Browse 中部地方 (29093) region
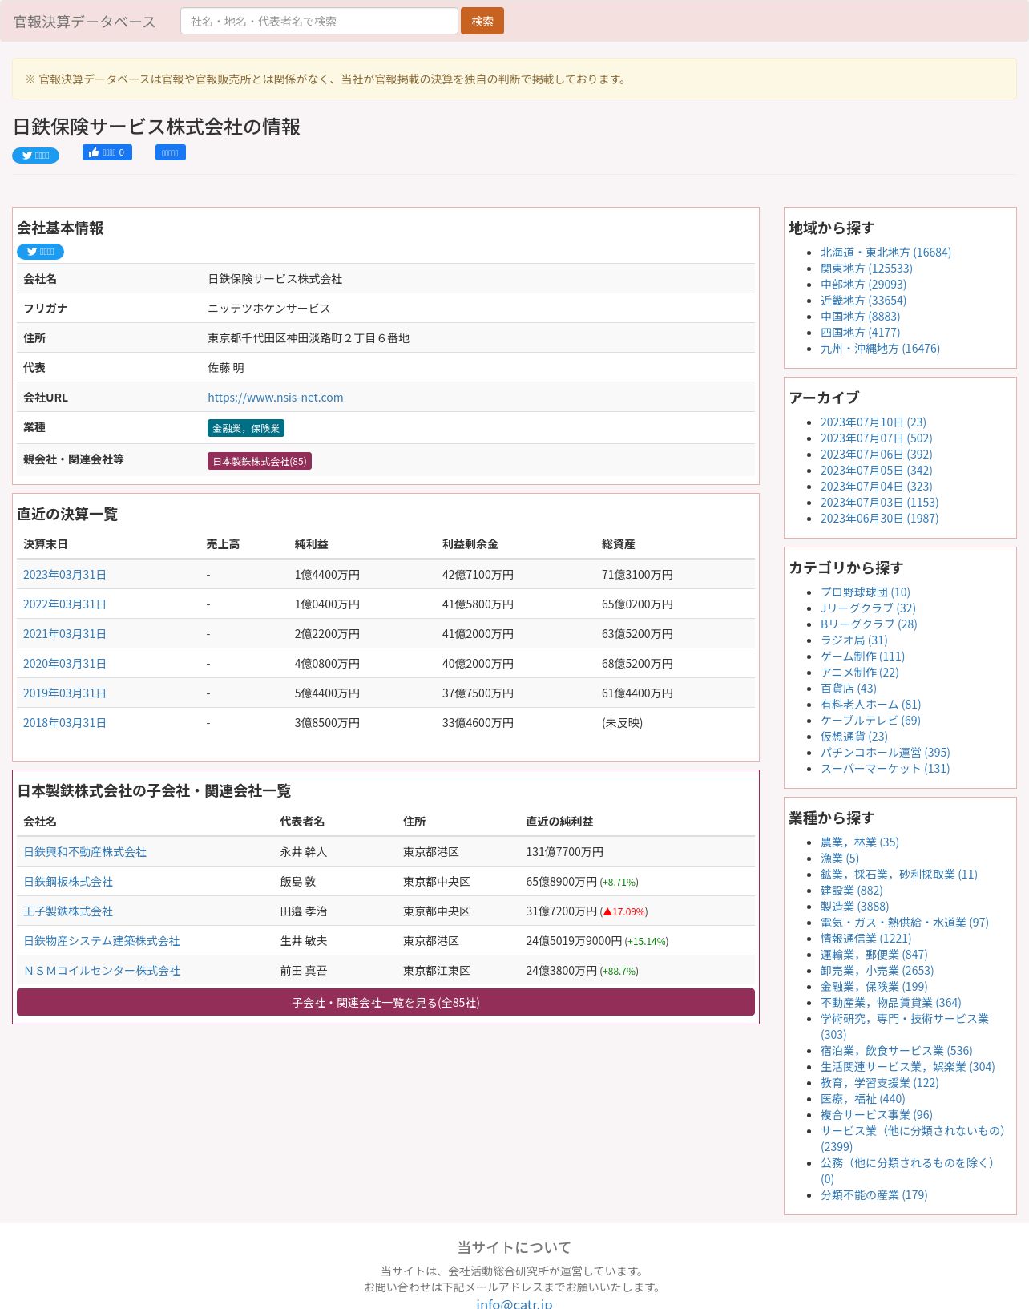Image resolution: width=1029 pixels, height=1309 pixels. tap(863, 285)
